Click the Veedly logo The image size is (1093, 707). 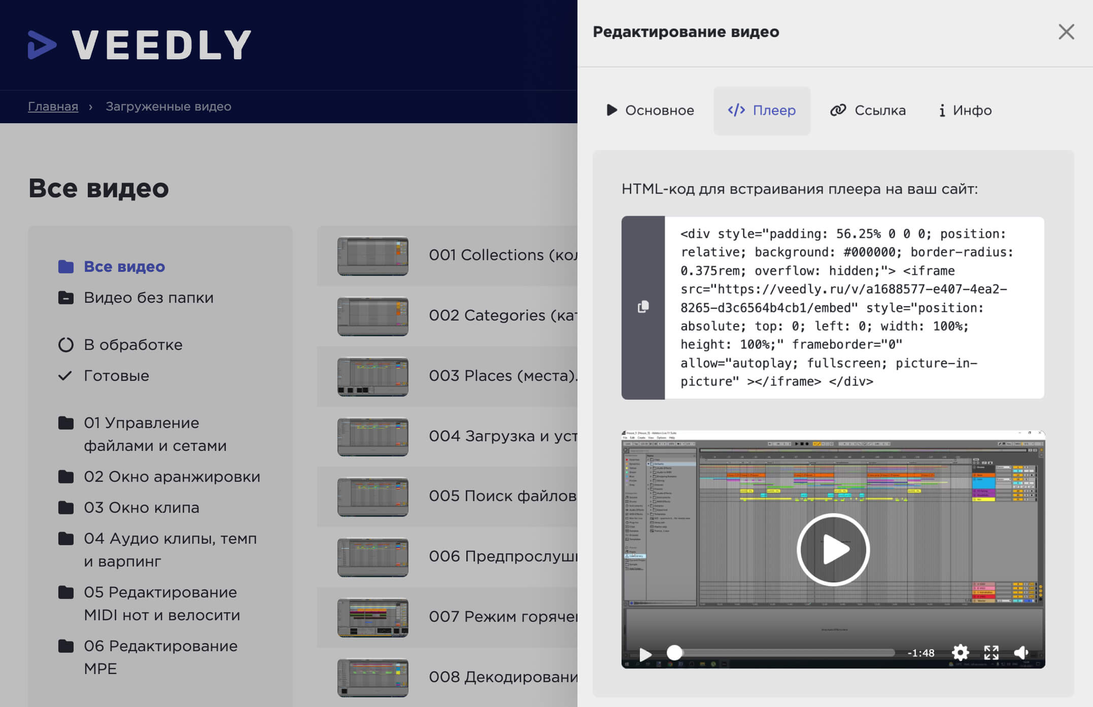click(x=140, y=45)
